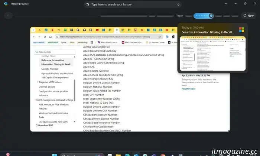The image size is (260, 156).
Task: Open Configuration service provider reference item
Action: tap(53, 93)
